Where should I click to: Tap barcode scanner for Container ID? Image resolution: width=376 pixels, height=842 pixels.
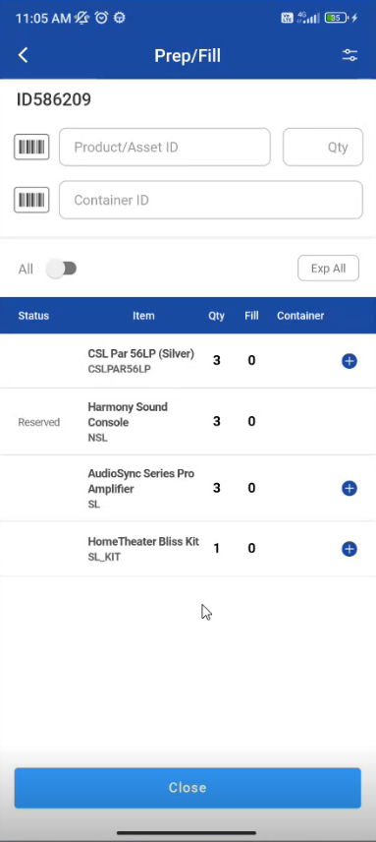pos(31,200)
